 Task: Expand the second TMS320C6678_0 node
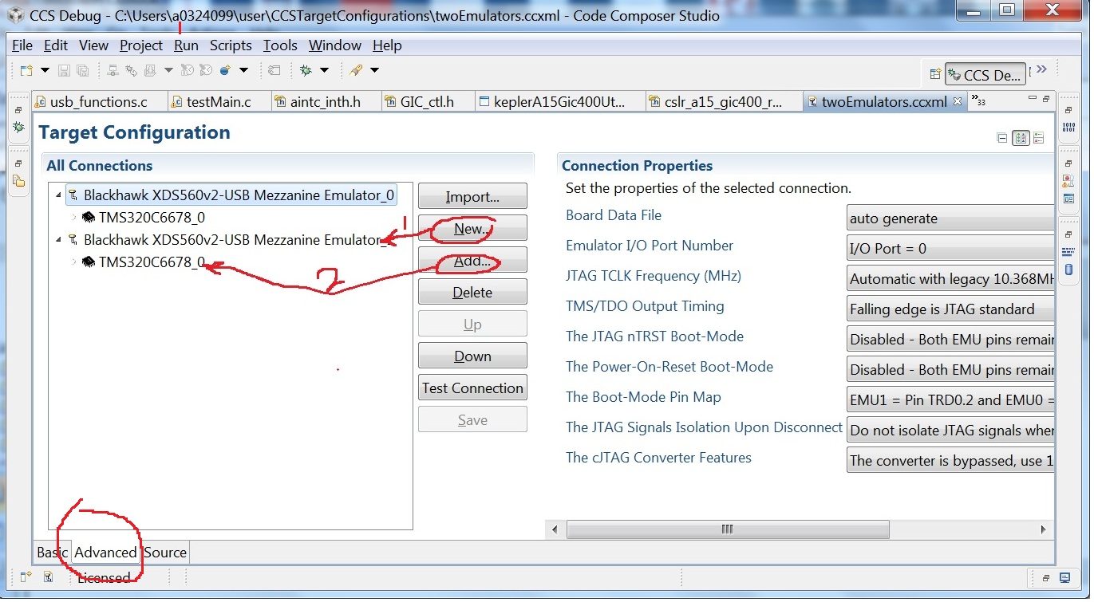(x=74, y=262)
